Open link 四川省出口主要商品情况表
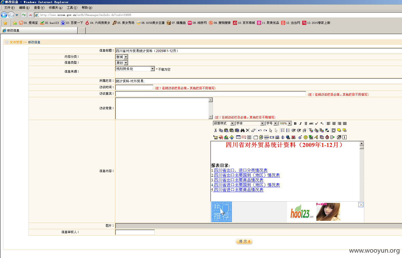The image size is (402, 258). 239,180
